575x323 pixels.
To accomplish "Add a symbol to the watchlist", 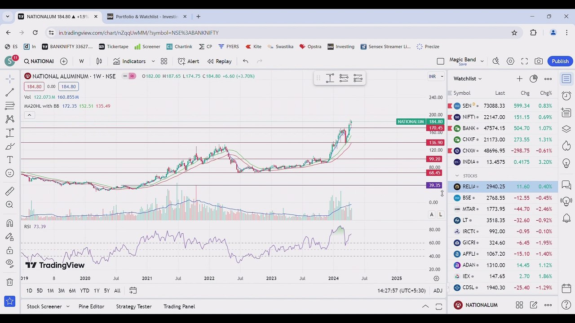I will tap(519, 79).
